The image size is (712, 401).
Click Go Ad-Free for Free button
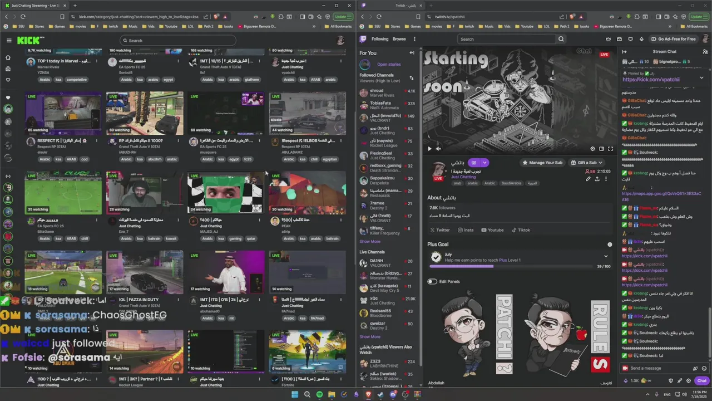(x=674, y=39)
